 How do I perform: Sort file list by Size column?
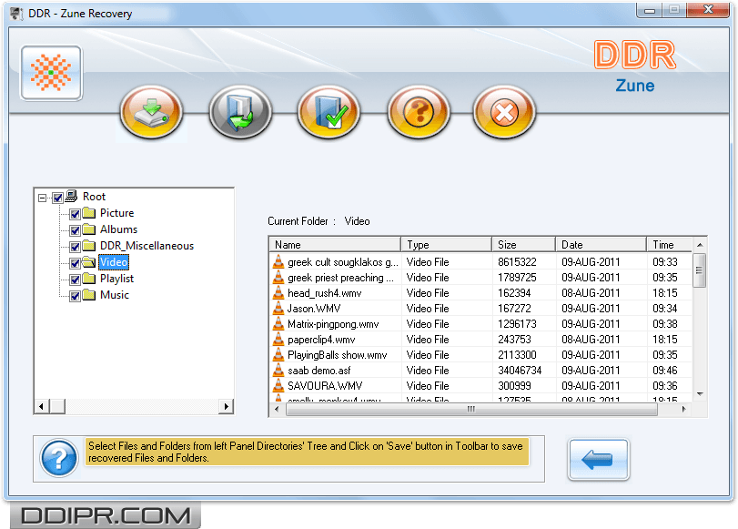tap(524, 245)
